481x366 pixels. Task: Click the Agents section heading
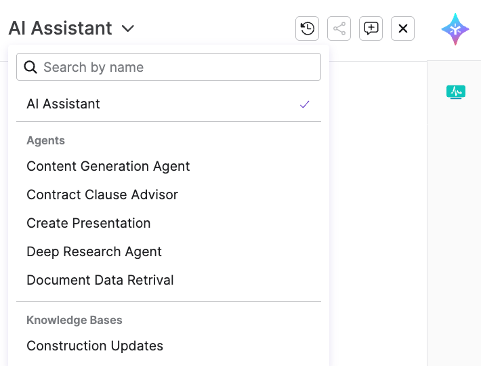click(45, 140)
